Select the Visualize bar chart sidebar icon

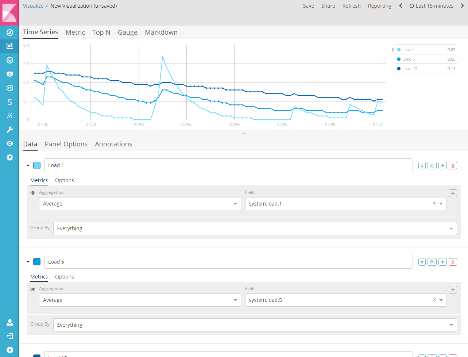pos(9,46)
